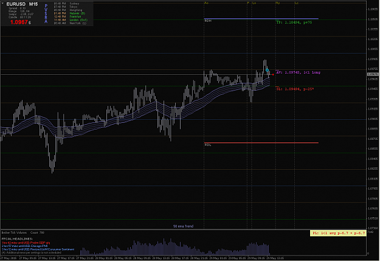380x261 pixels.
Task: Click the Helsinki session clock row
Action: click(69, 13)
